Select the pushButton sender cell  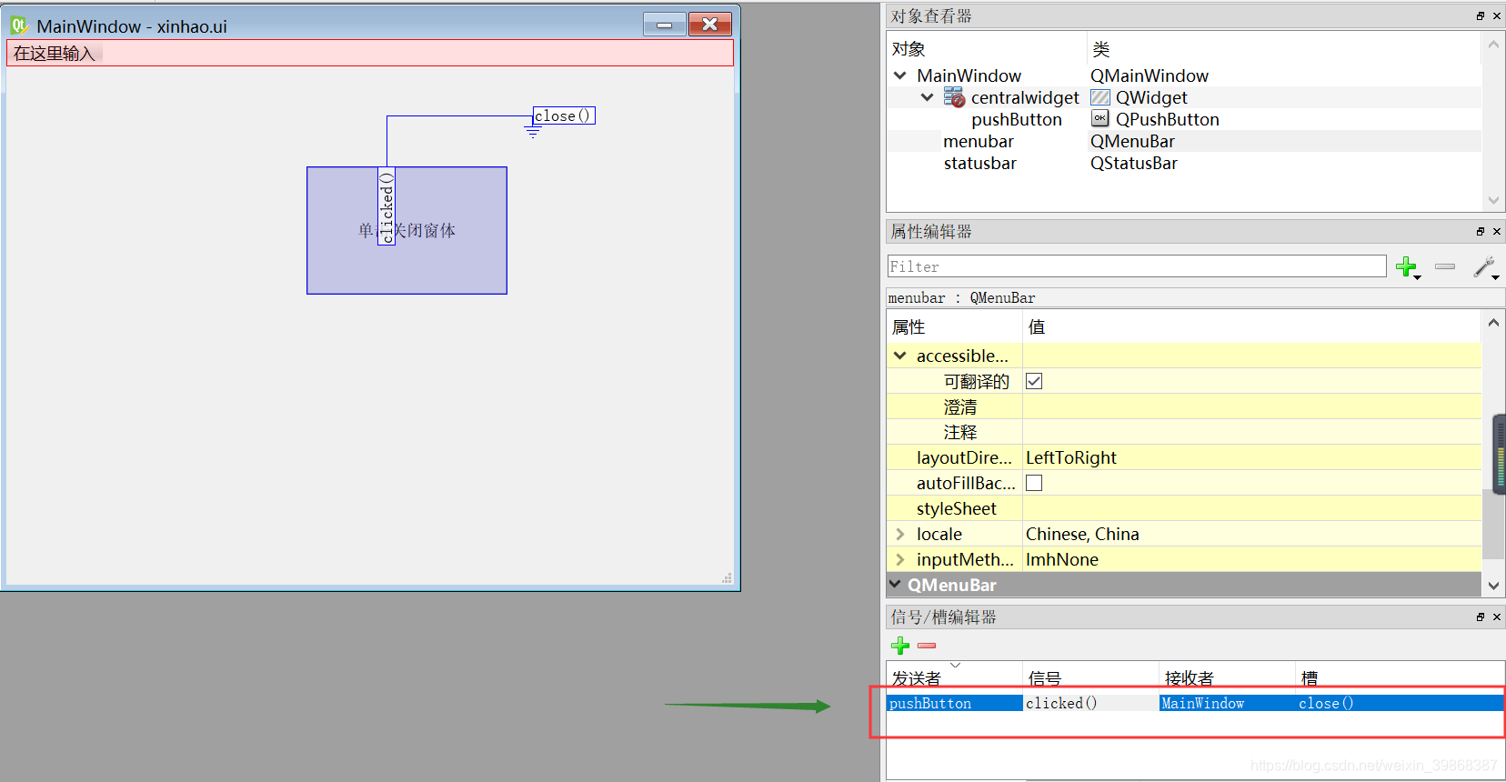(x=955, y=703)
